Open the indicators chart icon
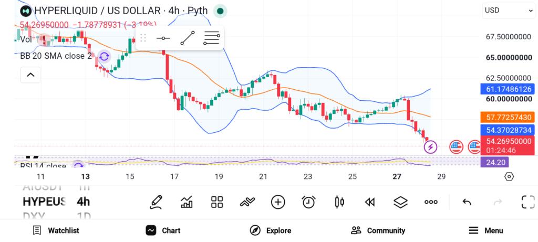The image size is (538, 242). tap(187, 202)
